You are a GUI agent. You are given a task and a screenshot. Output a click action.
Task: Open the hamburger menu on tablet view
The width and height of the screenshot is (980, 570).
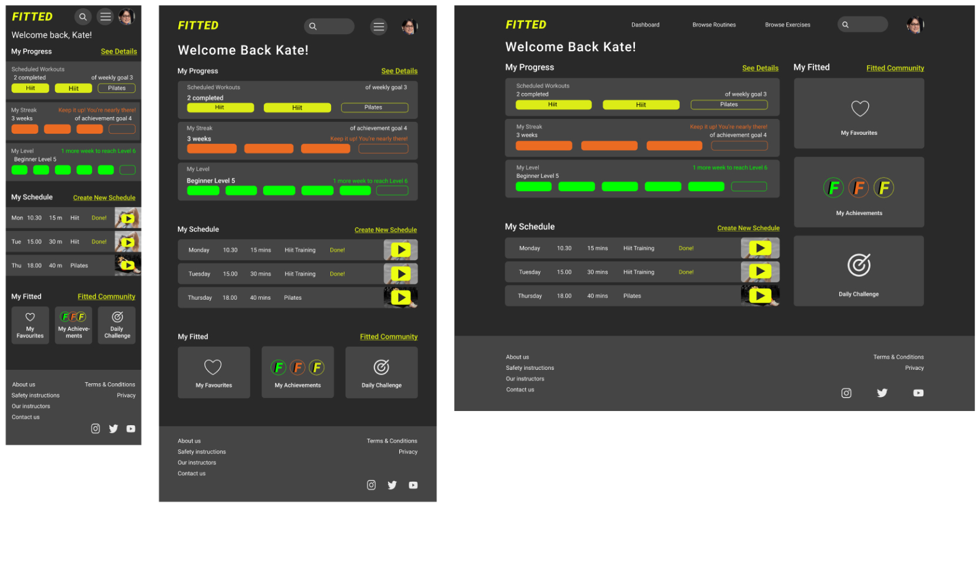pos(379,26)
